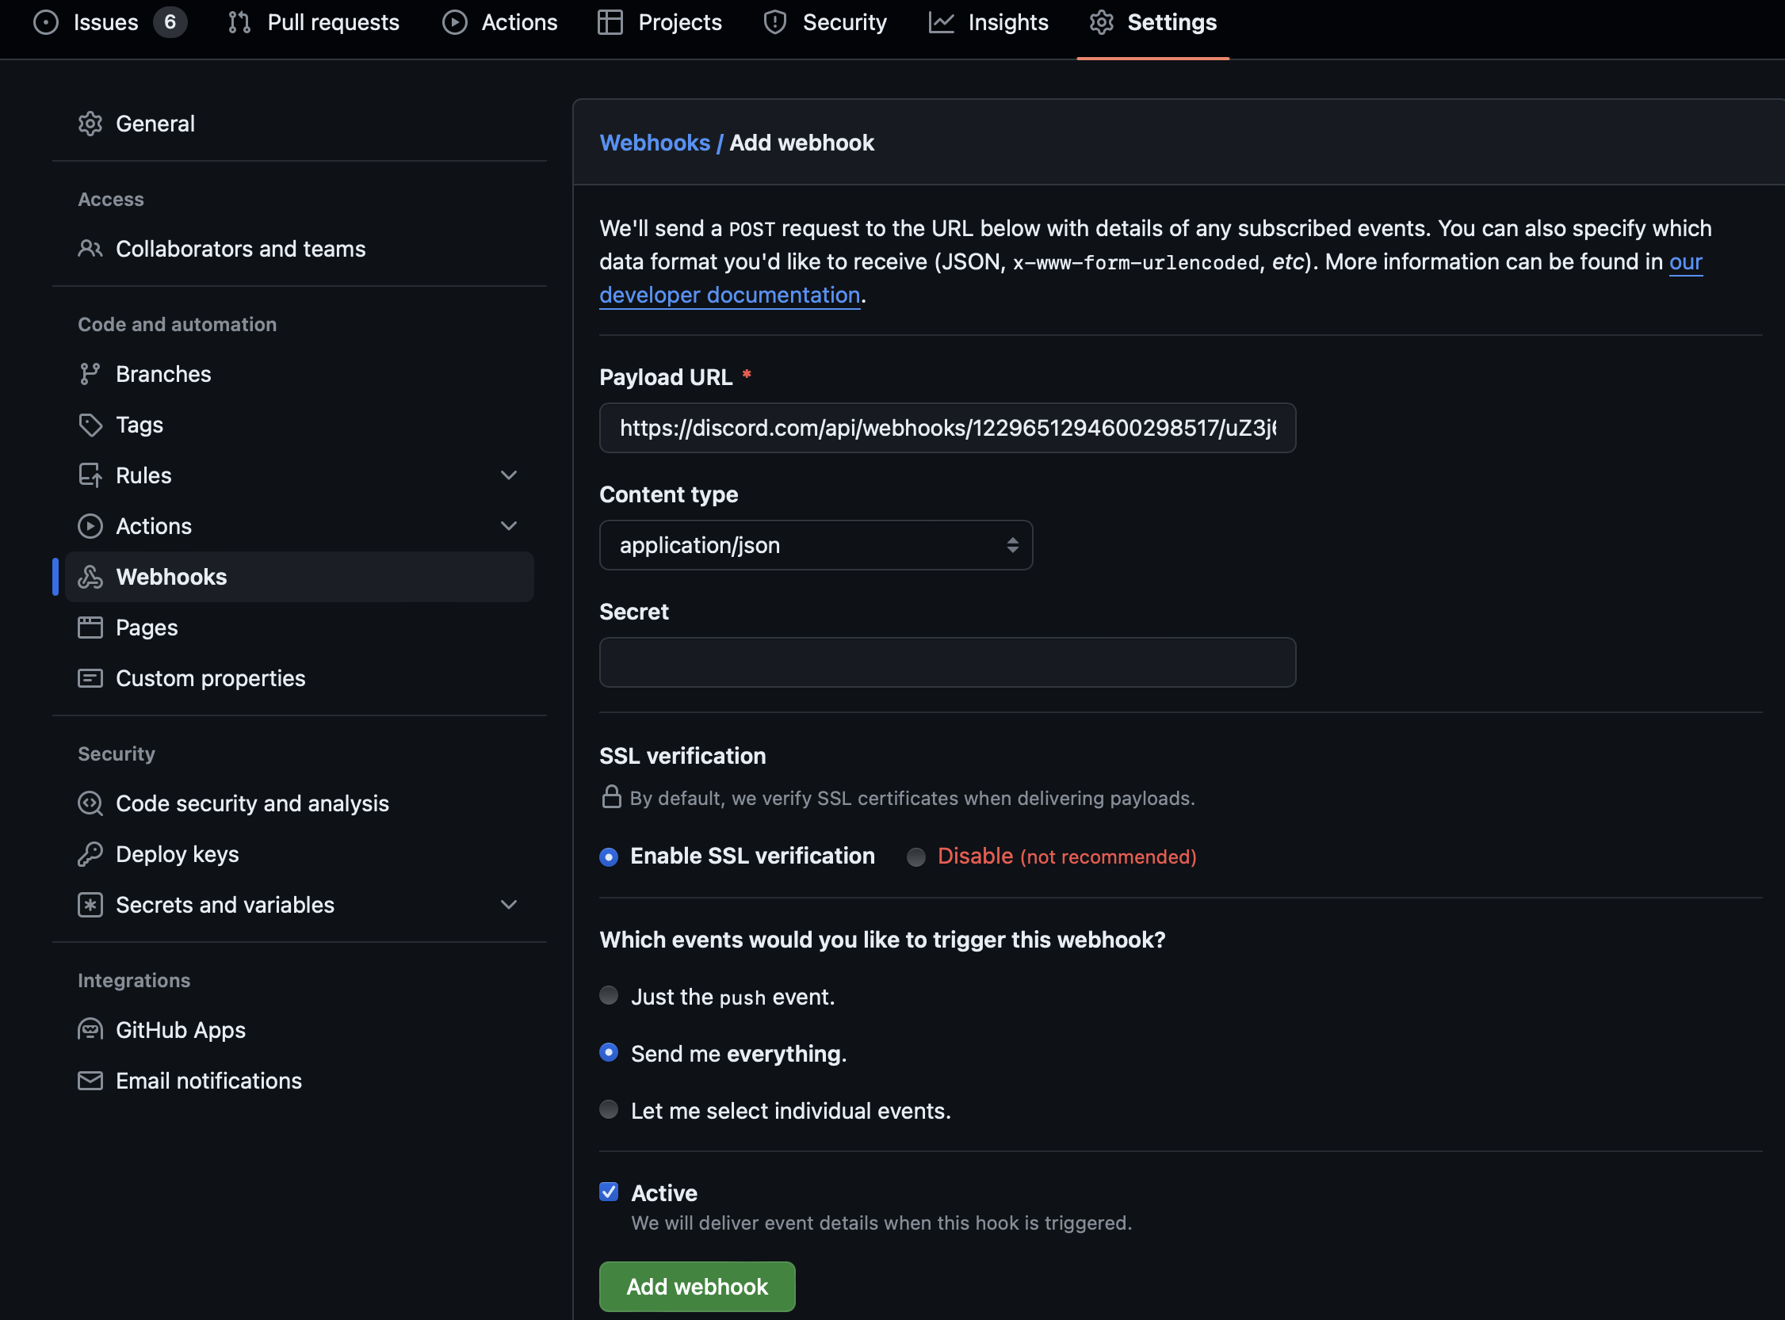Select Let me select individual events
1785x1320 pixels.
tap(609, 1110)
